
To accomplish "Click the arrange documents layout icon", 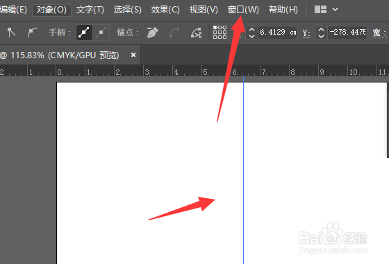I will point(320,10).
